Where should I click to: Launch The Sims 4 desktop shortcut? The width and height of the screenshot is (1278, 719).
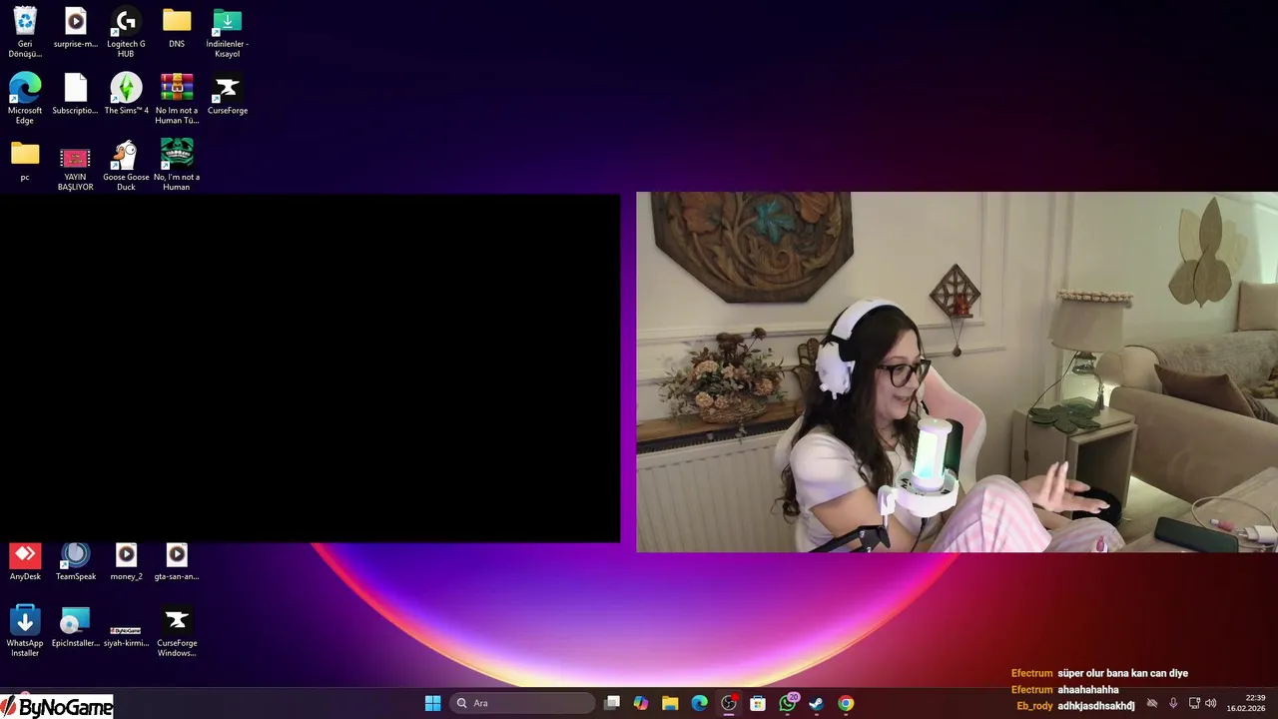coord(126,94)
